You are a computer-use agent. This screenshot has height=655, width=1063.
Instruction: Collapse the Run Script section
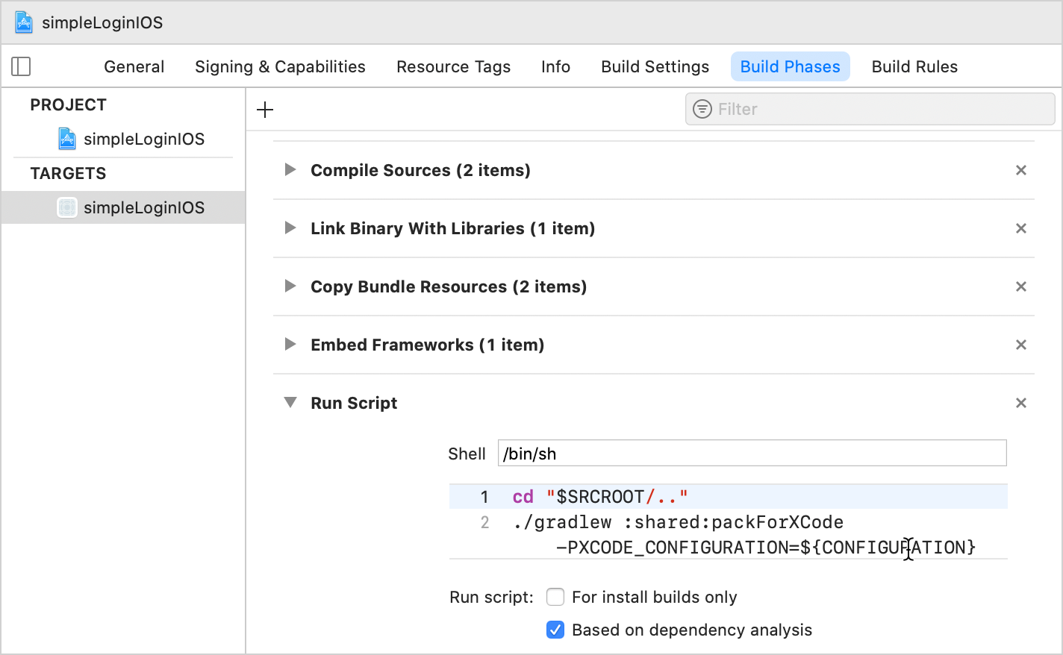290,403
